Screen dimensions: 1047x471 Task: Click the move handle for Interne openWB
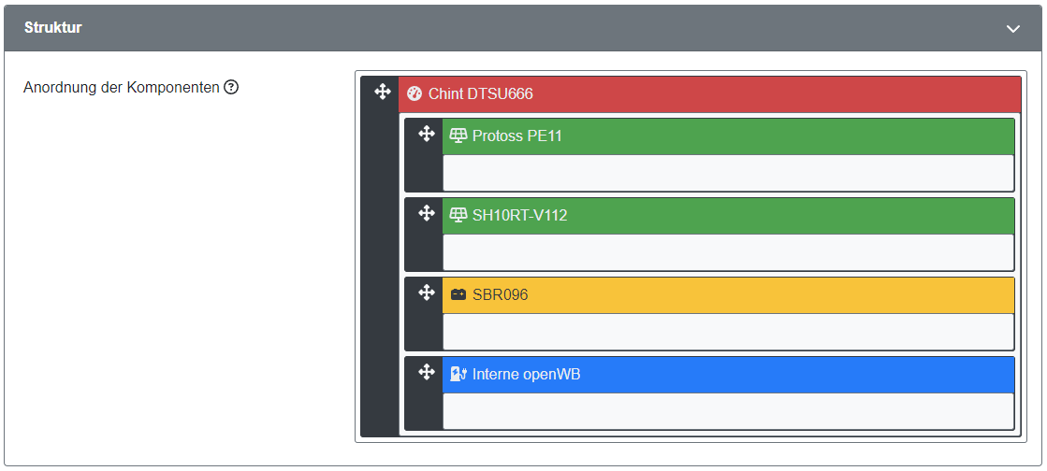pyautogui.click(x=427, y=372)
